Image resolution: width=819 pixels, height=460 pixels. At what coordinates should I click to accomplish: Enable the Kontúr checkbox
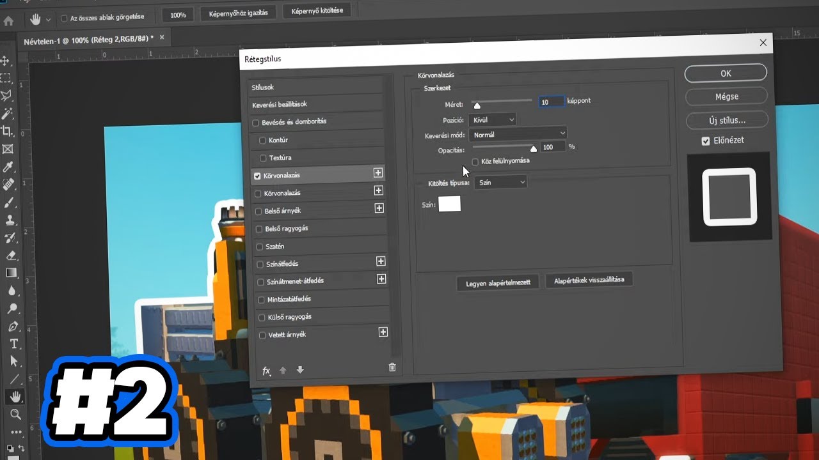[262, 141]
